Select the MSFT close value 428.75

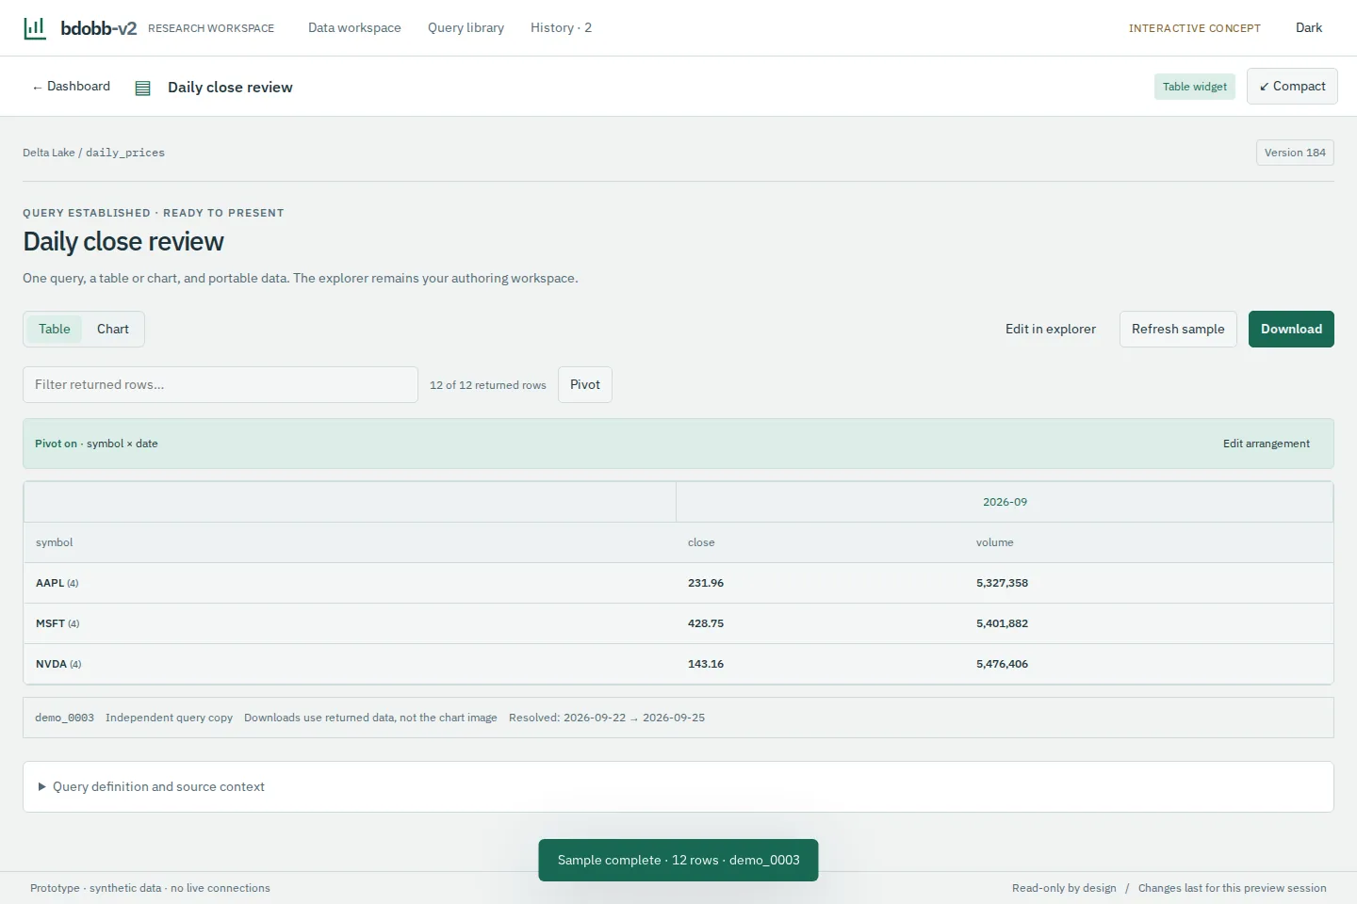(706, 623)
